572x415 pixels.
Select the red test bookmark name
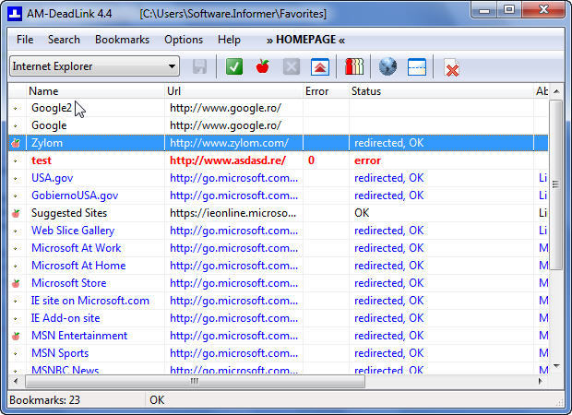(42, 160)
